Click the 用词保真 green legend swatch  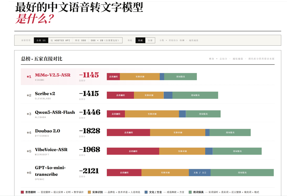190,192
